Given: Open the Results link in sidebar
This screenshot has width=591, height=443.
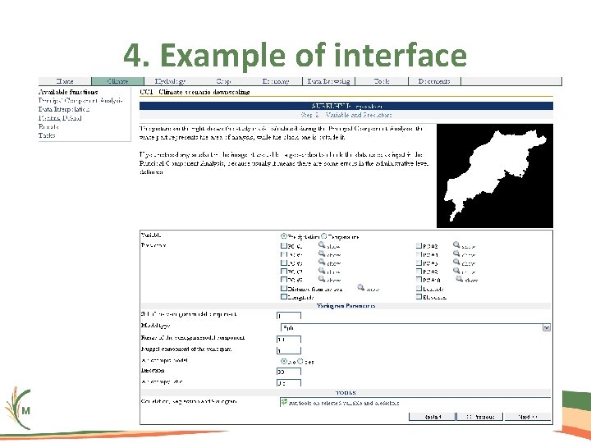Looking at the screenshot, I should pyautogui.click(x=48, y=126).
